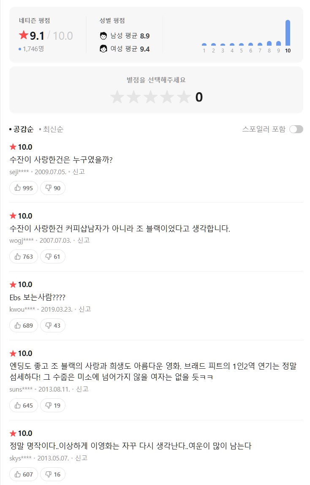310x485 pixels.
Task: Dislike the suns**** review showing 19
Action: tap(53, 406)
